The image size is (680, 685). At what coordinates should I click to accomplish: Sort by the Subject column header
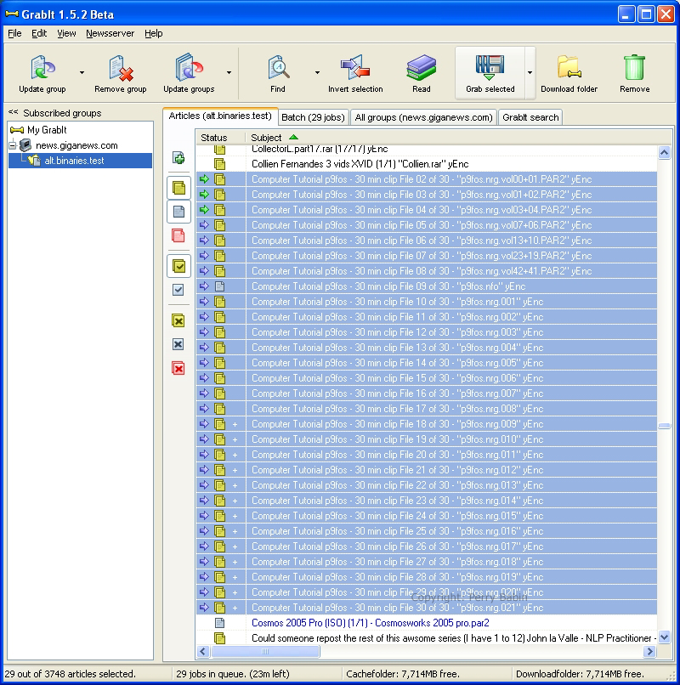(x=452, y=138)
